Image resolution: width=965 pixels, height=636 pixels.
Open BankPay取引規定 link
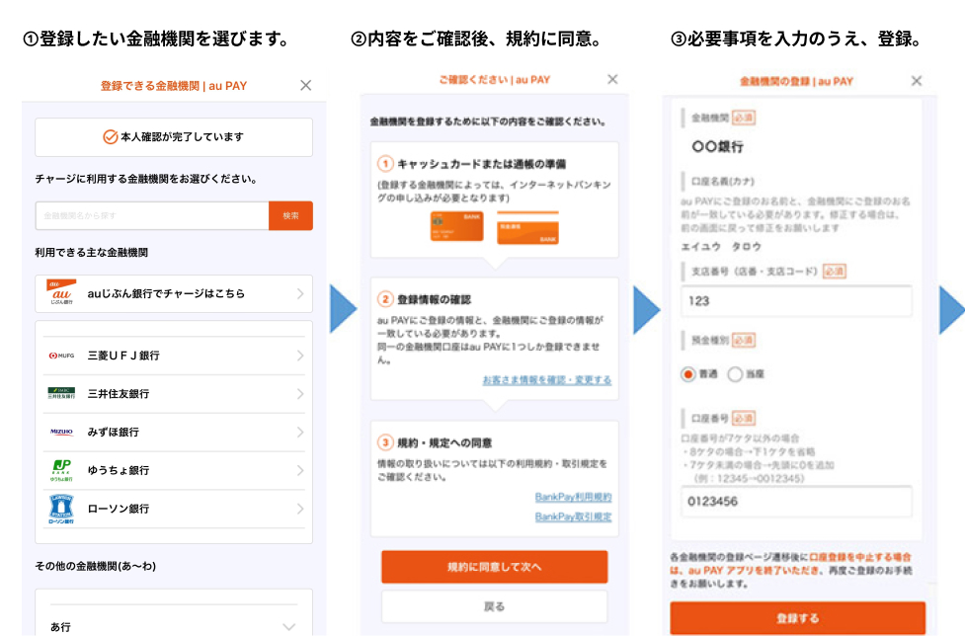pyautogui.click(x=573, y=517)
